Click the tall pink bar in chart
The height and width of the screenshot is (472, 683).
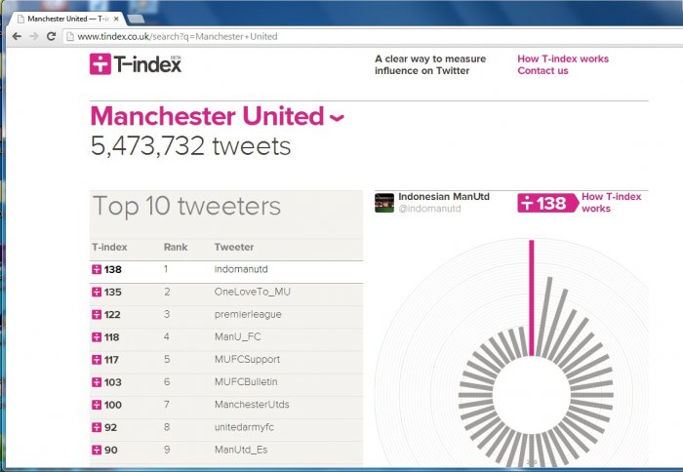point(532,297)
